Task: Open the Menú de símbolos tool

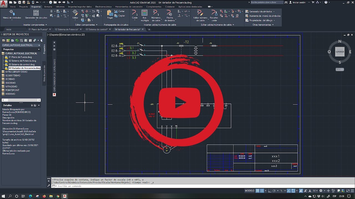Action: click(12, 14)
